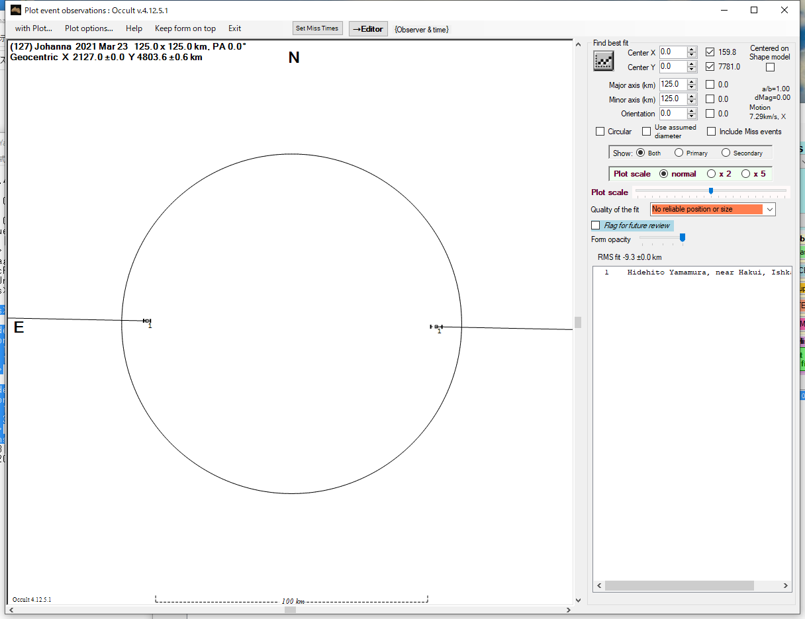Click the Find best fit graph icon

[x=603, y=61]
